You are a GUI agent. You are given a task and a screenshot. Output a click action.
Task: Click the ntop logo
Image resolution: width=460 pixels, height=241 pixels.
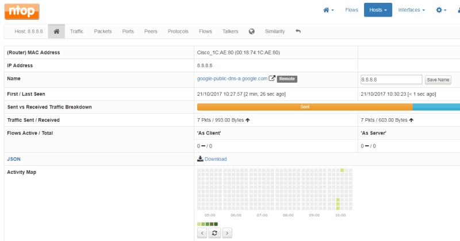click(22, 11)
